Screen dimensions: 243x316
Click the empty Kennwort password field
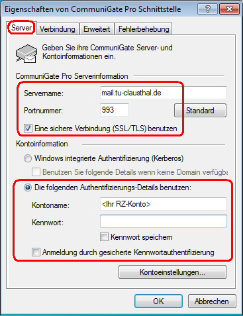pyautogui.click(x=164, y=221)
